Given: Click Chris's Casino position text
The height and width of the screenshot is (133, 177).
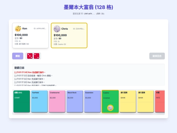Looking at the screenshot, I should [60, 44].
